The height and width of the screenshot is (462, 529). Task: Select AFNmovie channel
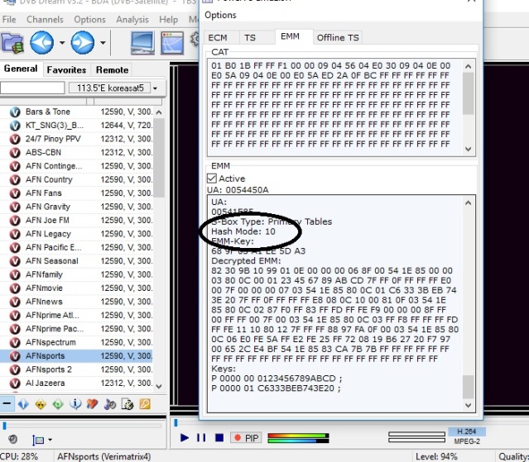(77, 288)
